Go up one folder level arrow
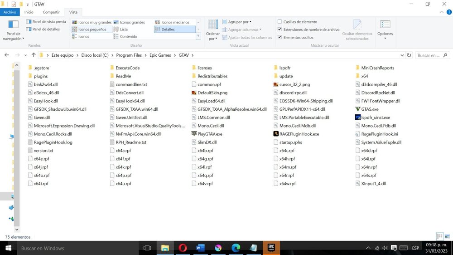453x255 pixels. click(34, 55)
